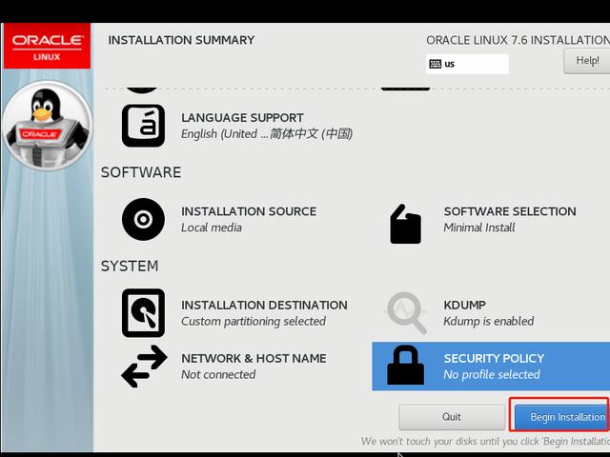Open the LANGUAGE SUPPORT heading
The height and width of the screenshot is (457, 610).
pos(242,118)
